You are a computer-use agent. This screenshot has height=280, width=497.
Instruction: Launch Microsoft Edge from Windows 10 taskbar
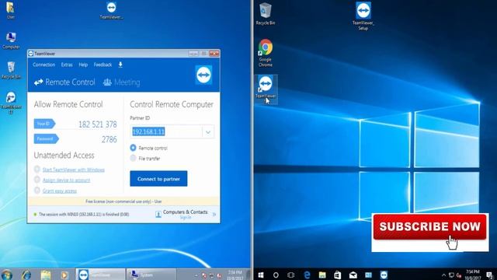[307, 275]
